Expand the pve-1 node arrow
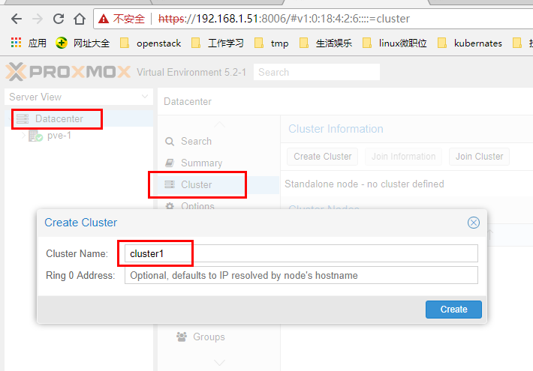533x371 pixels. click(23, 136)
